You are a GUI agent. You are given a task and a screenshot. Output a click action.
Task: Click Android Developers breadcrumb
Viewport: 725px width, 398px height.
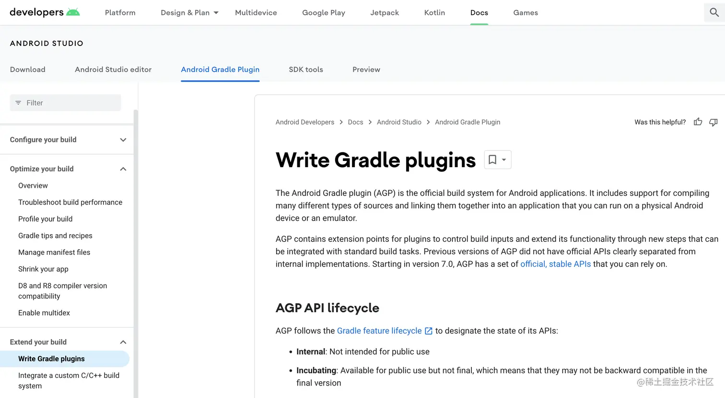305,122
